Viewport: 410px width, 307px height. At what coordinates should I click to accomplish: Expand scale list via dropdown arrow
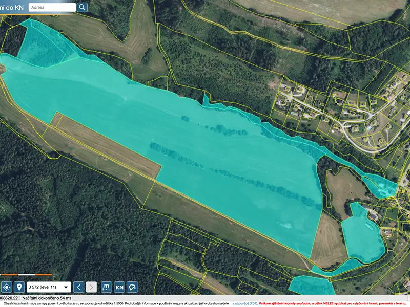pos(66,287)
